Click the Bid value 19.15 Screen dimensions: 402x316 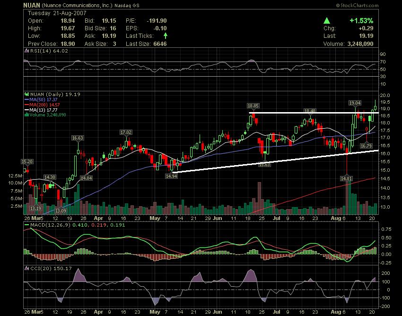point(109,21)
